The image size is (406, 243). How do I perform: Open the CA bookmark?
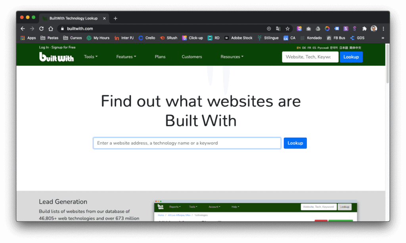(289, 38)
